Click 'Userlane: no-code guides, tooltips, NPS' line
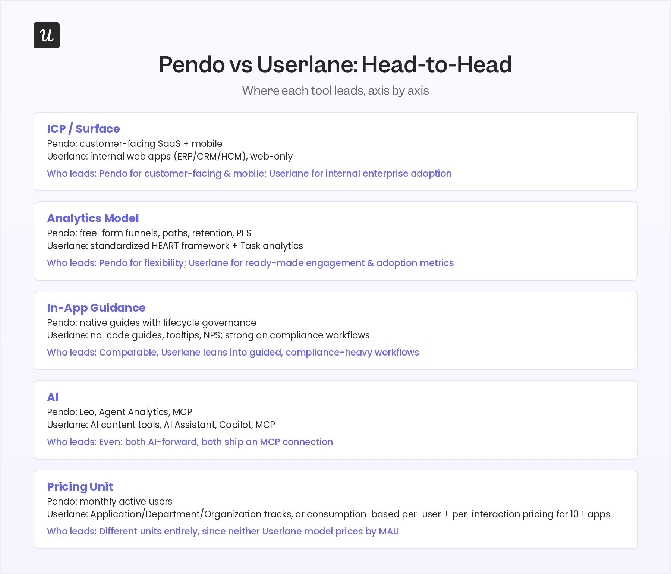Image resolution: width=671 pixels, height=574 pixels. 208,335
